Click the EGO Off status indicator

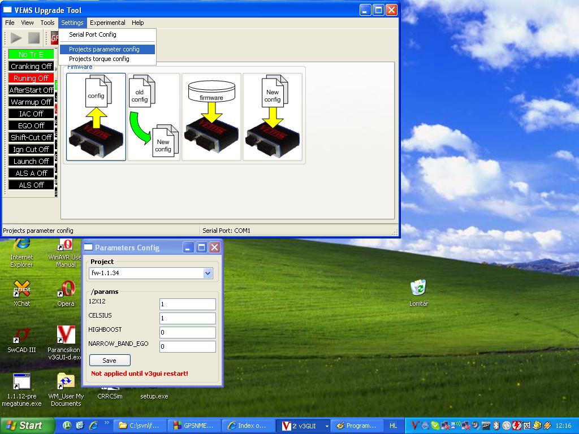(x=31, y=125)
